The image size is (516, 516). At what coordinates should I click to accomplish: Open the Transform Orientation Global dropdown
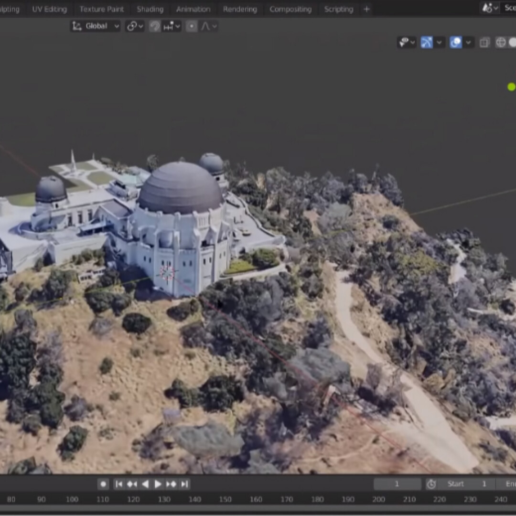click(96, 26)
